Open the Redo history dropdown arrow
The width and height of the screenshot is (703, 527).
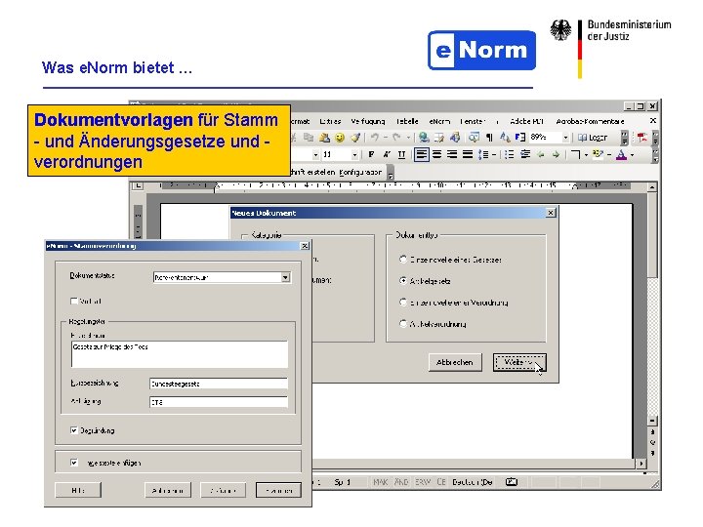click(x=407, y=138)
